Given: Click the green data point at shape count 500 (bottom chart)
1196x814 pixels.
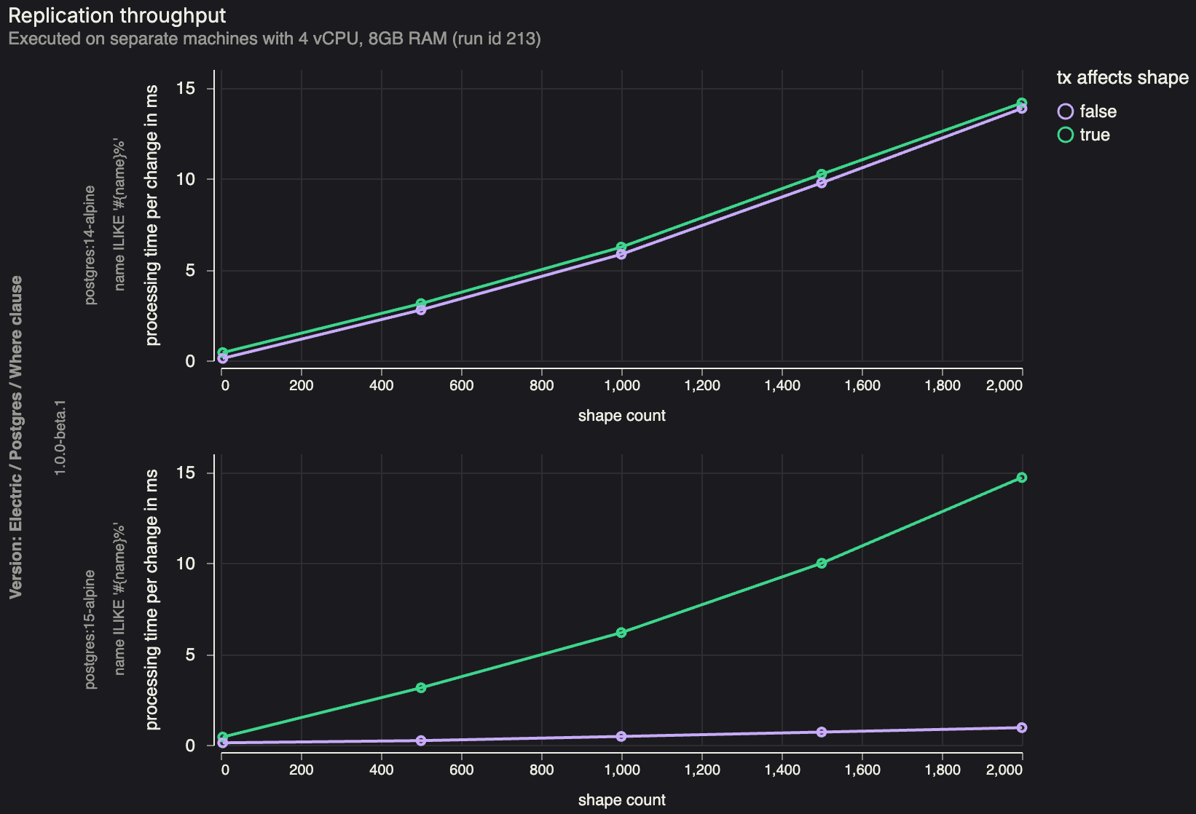Looking at the screenshot, I should click(x=421, y=687).
